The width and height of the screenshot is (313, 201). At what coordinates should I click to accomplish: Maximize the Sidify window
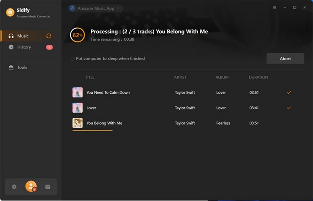point(295,7)
